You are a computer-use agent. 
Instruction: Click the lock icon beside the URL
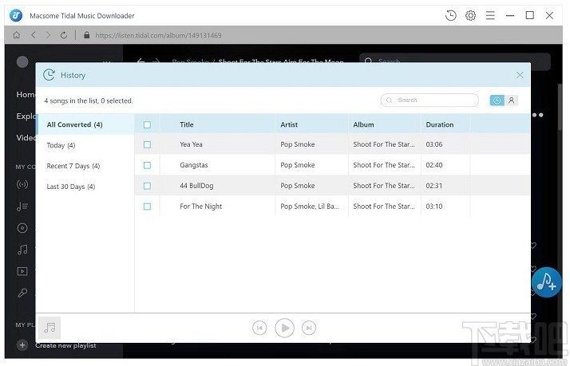tap(86, 35)
